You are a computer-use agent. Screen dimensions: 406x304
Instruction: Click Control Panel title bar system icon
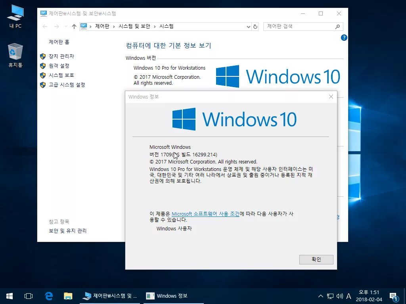(44, 13)
